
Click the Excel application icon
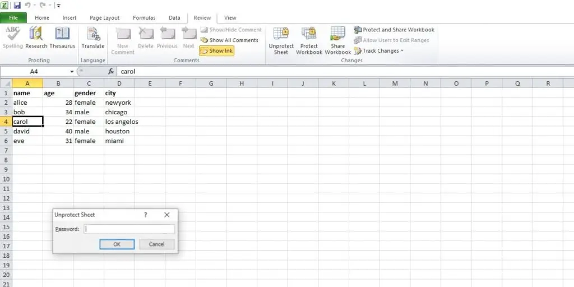(x=4, y=6)
